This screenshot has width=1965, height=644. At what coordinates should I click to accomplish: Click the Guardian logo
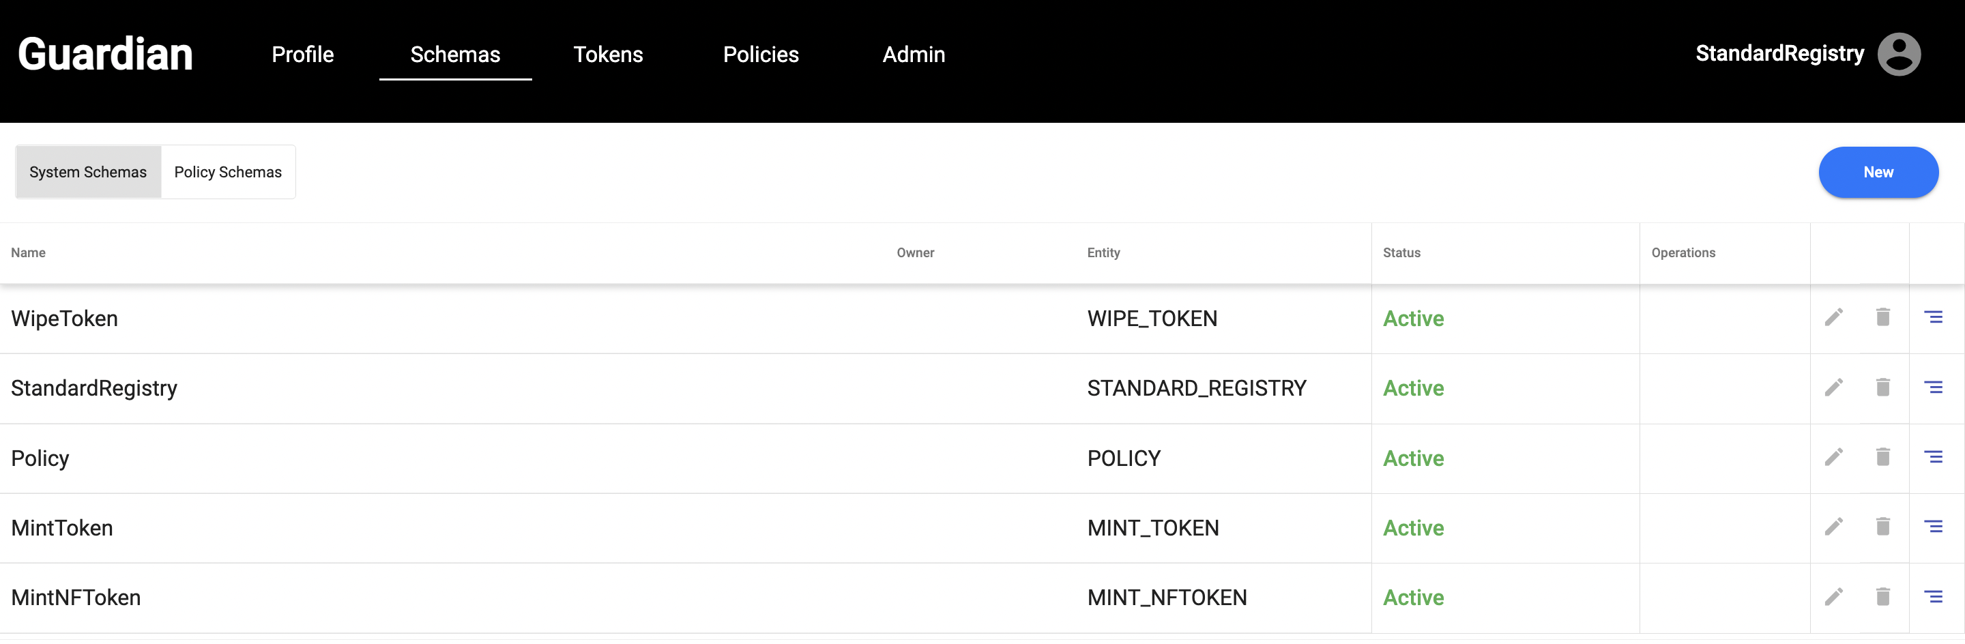point(105,55)
